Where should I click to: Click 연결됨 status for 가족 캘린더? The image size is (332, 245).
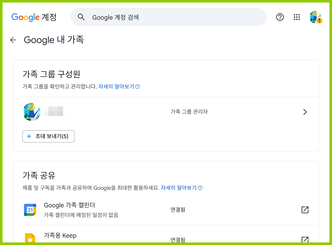click(x=178, y=210)
